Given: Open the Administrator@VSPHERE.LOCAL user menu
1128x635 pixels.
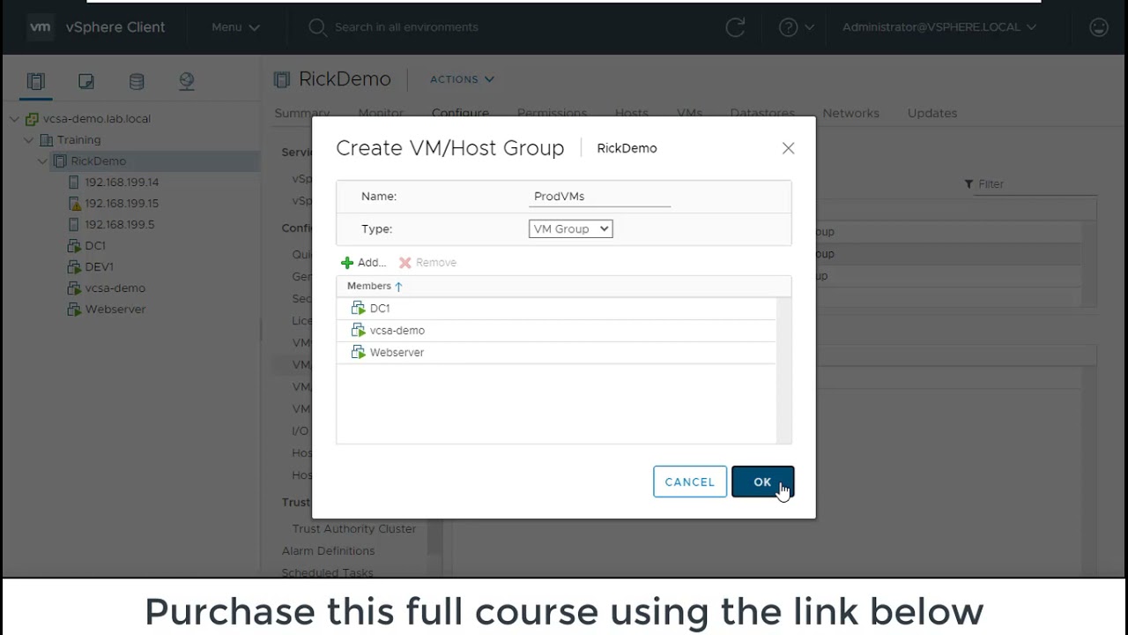Looking at the screenshot, I should pyautogui.click(x=939, y=27).
